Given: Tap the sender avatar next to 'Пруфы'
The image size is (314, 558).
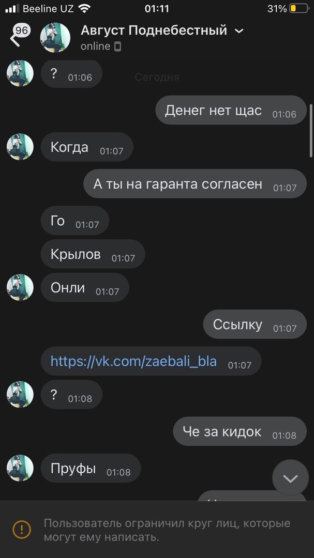Looking at the screenshot, I should coord(20,468).
